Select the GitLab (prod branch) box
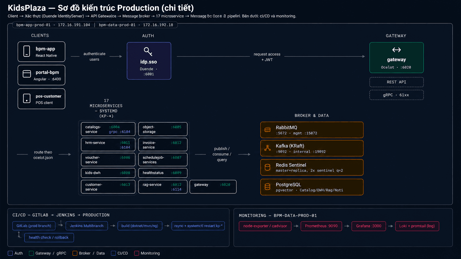 [34, 226]
